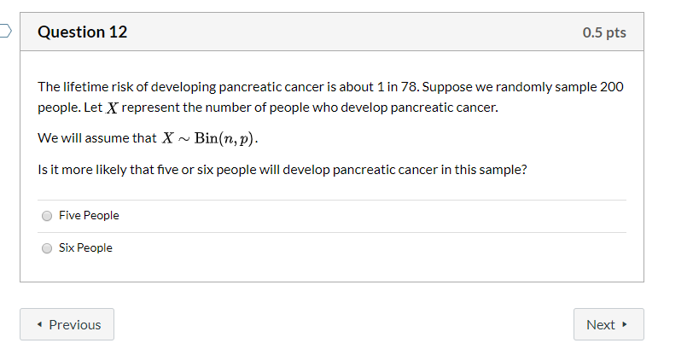Go back with the Previous button

pos(67,324)
